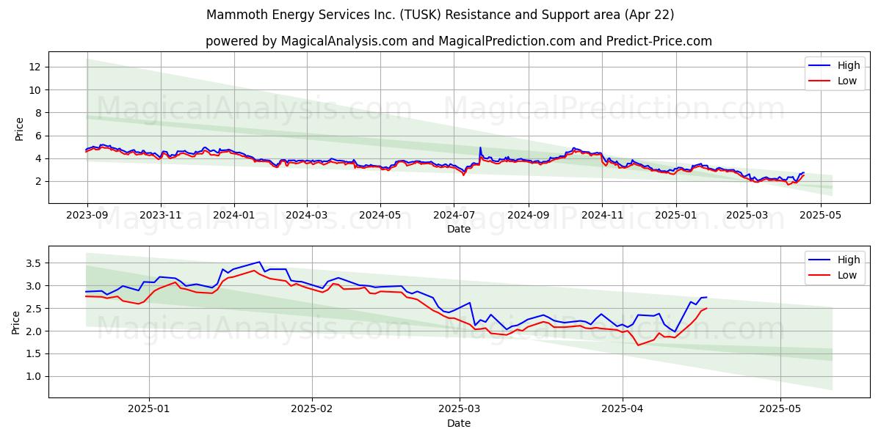Click 'High' in the bottom chart legend

click(x=849, y=260)
